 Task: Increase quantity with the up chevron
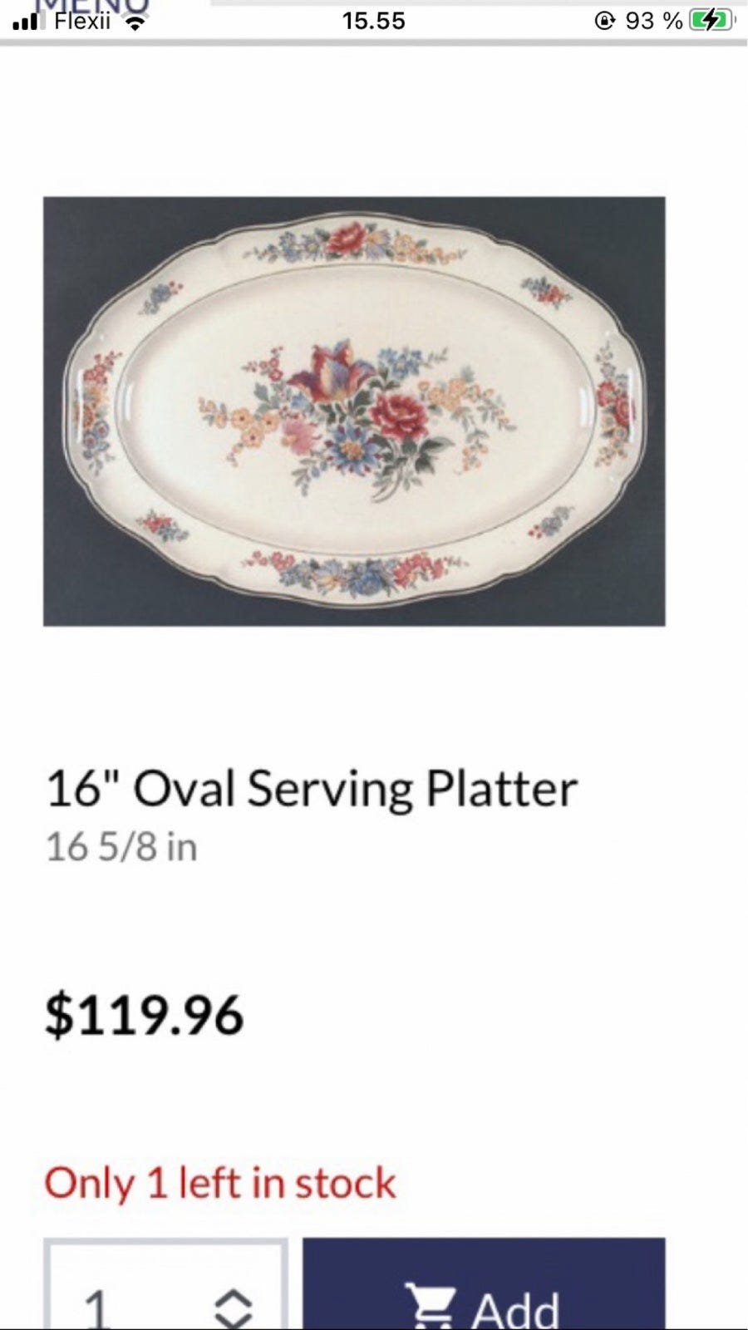(234, 1298)
